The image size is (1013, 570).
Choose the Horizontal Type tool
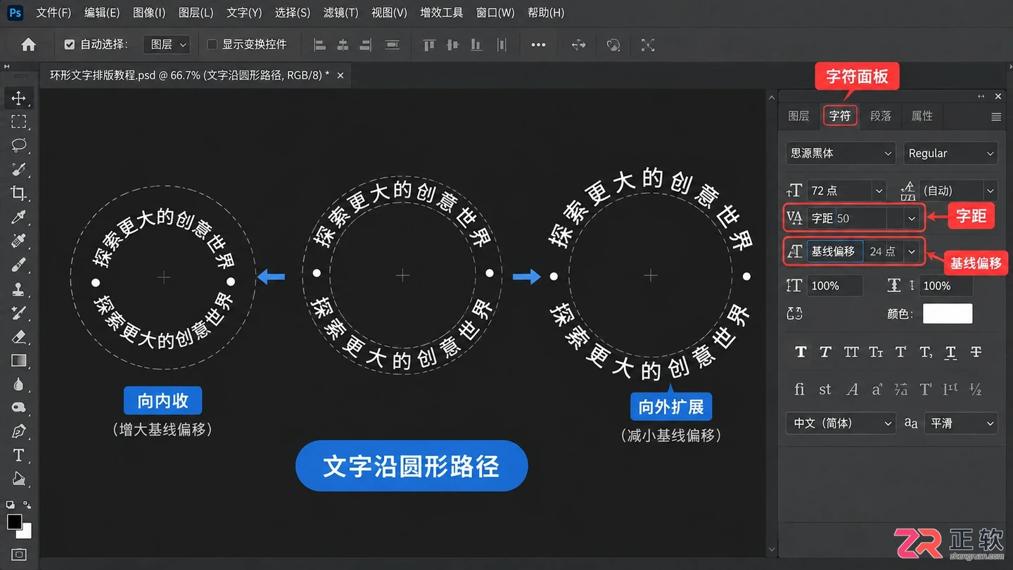tap(19, 455)
